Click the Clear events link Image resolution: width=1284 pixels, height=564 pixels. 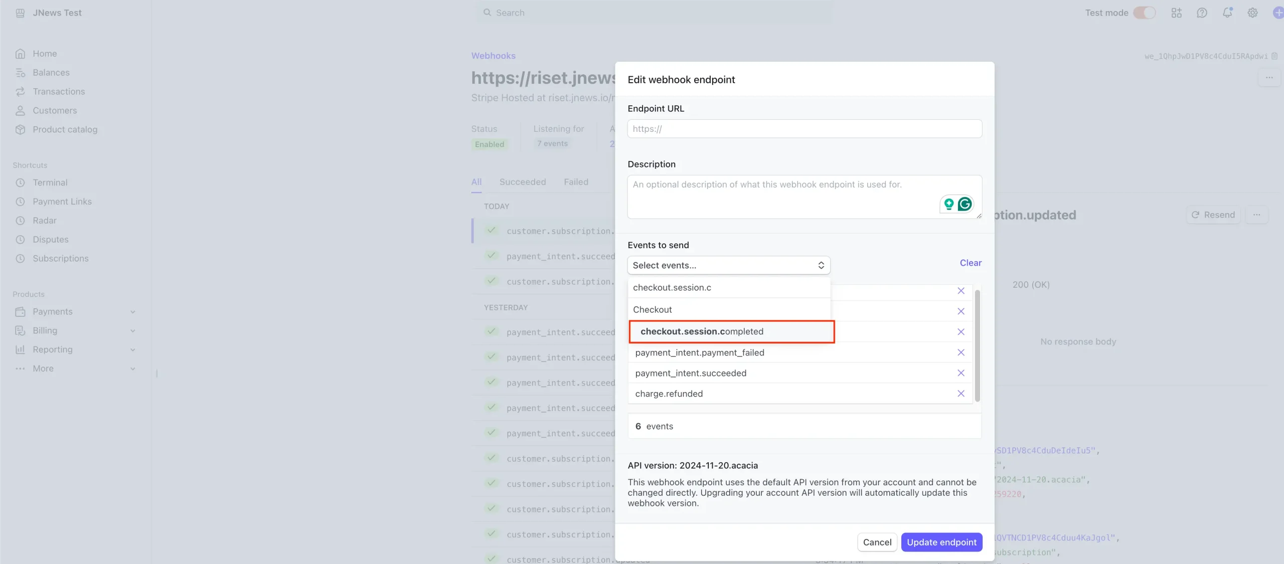tap(970, 263)
